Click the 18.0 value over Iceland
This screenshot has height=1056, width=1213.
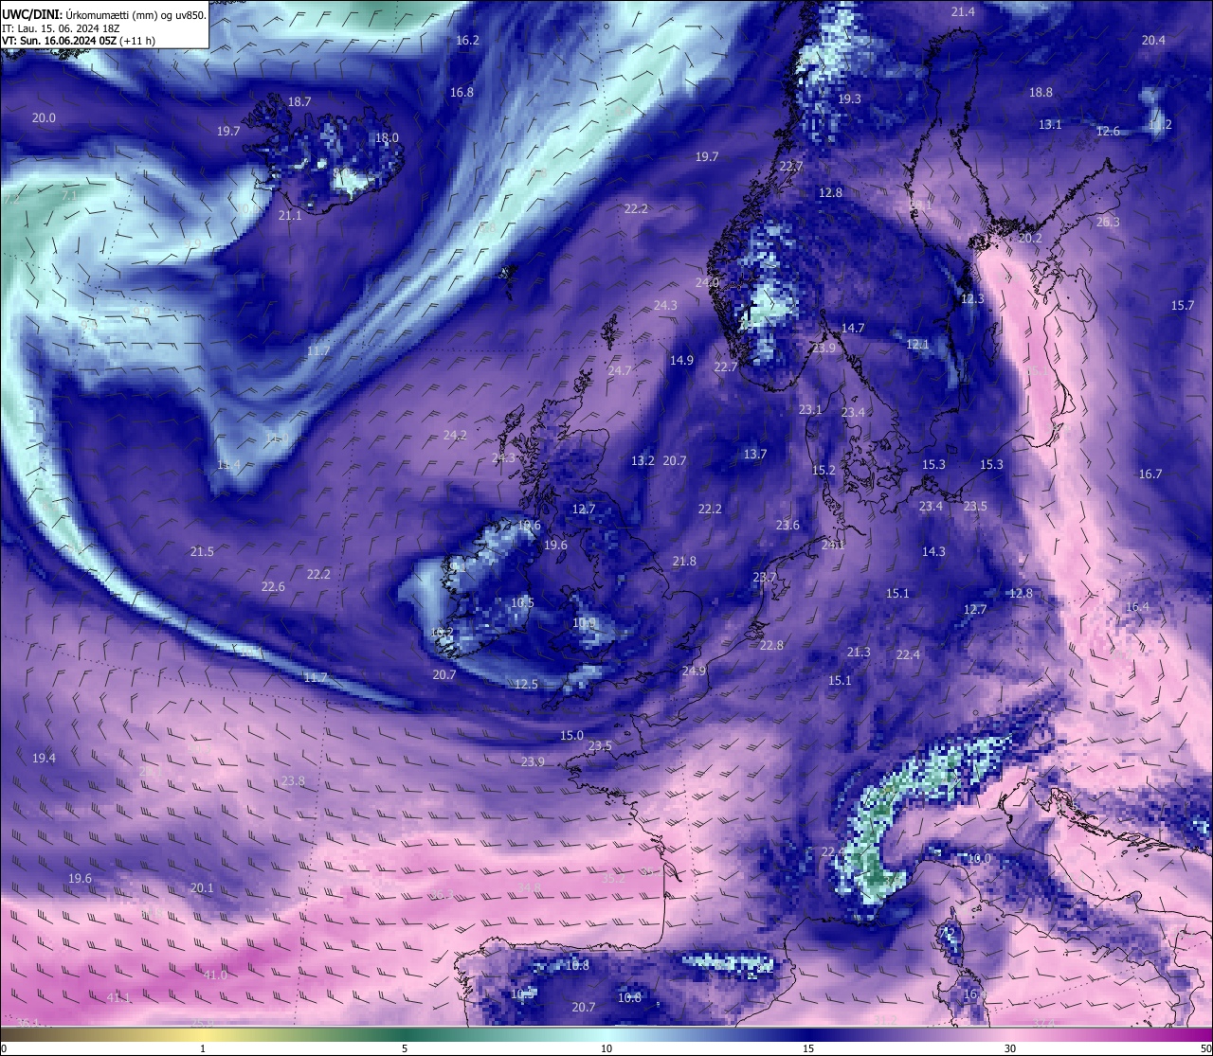(387, 138)
